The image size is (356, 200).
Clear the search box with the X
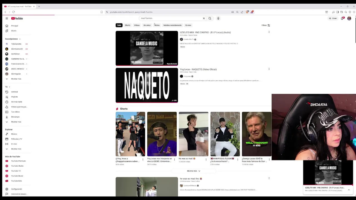[204, 18]
